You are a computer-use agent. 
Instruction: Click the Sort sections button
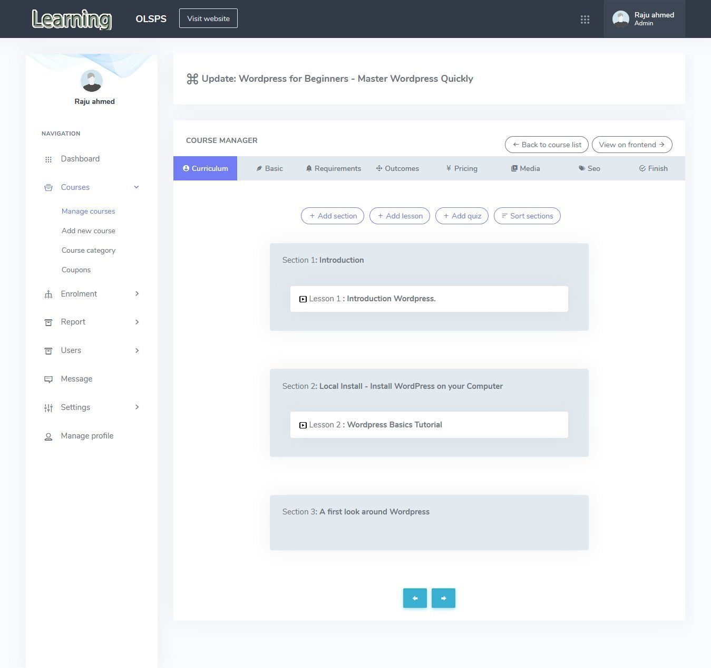(x=527, y=216)
